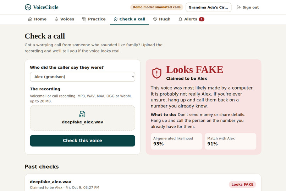Click the Sign out arrow icon
286x191 pixels.
coord(238,7)
